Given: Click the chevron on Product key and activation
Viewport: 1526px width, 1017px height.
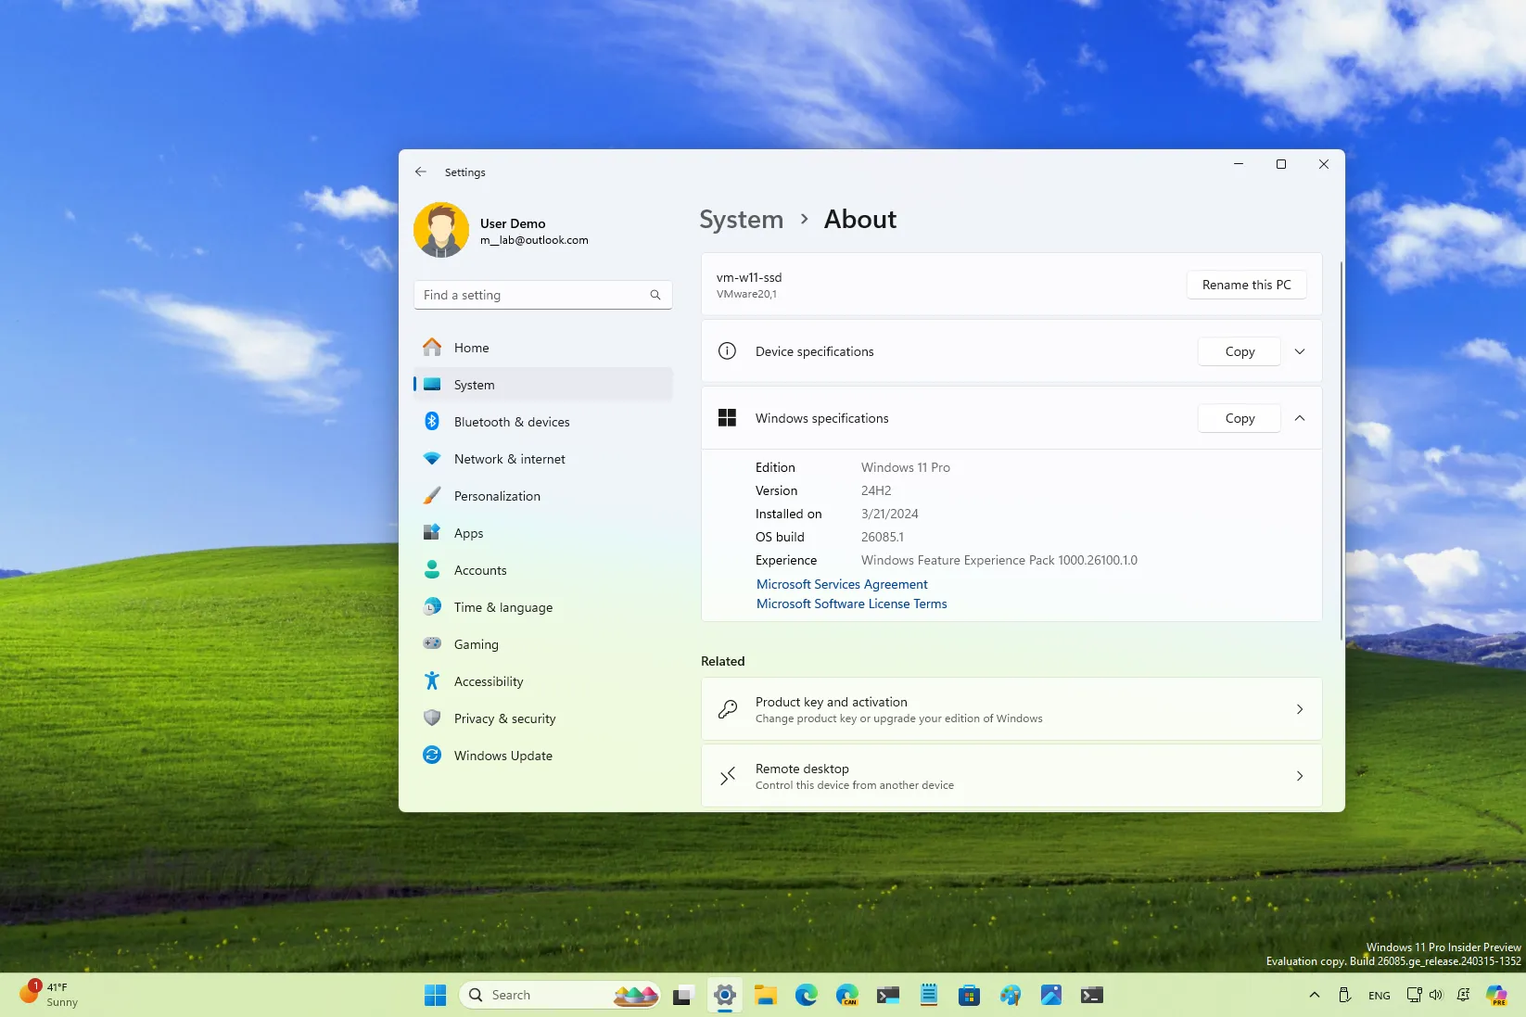Looking at the screenshot, I should pos(1300,709).
